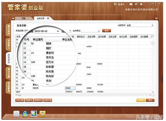Expand the end date dropdown arrow

(70, 31)
